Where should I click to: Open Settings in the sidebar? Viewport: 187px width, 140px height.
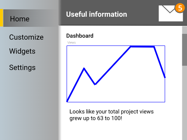pos(22,68)
